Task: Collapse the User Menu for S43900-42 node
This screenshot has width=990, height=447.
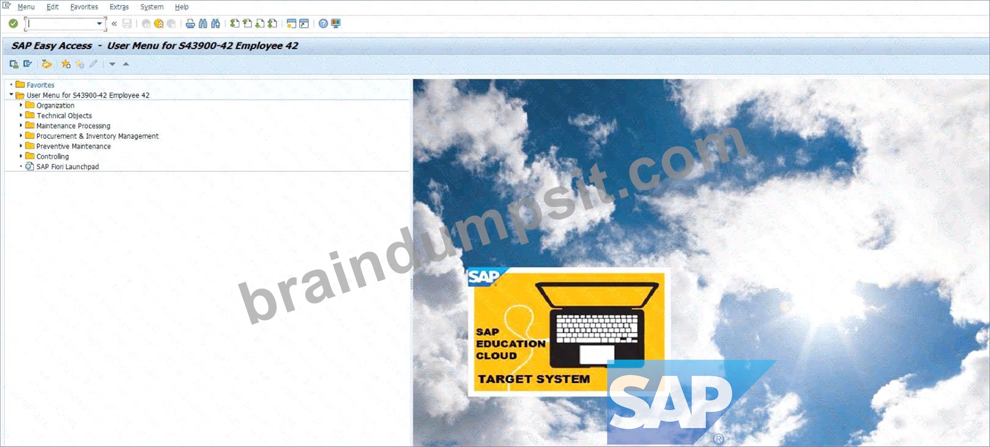Action: tap(11, 94)
